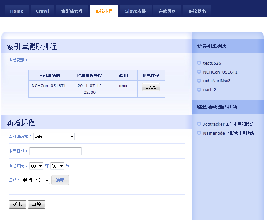Click the icon beside narl_2
Image resolution: width=267 pixels, height=220 pixels.
[x=199, y=89]
